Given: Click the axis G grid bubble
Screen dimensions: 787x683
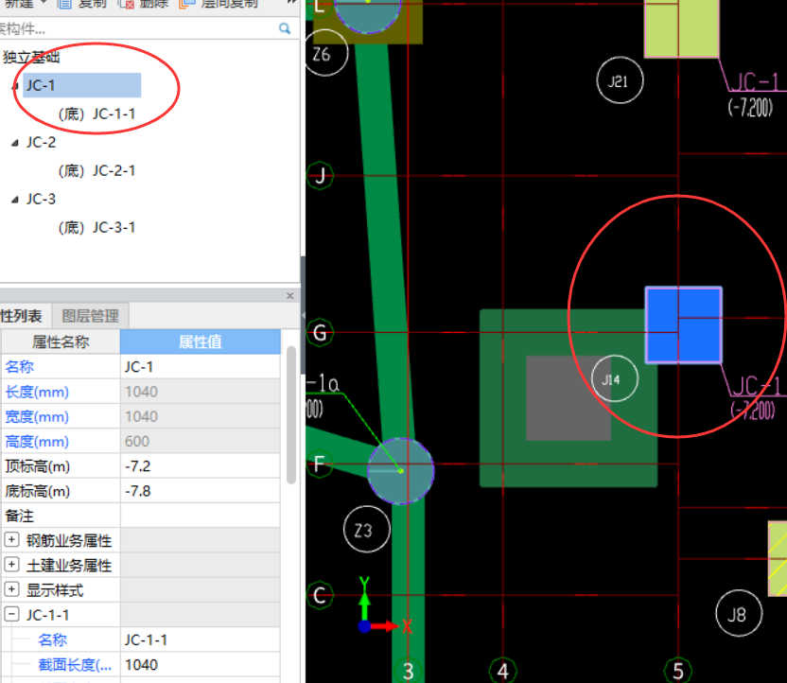Looking at the screenshot, I should point(321,332).
